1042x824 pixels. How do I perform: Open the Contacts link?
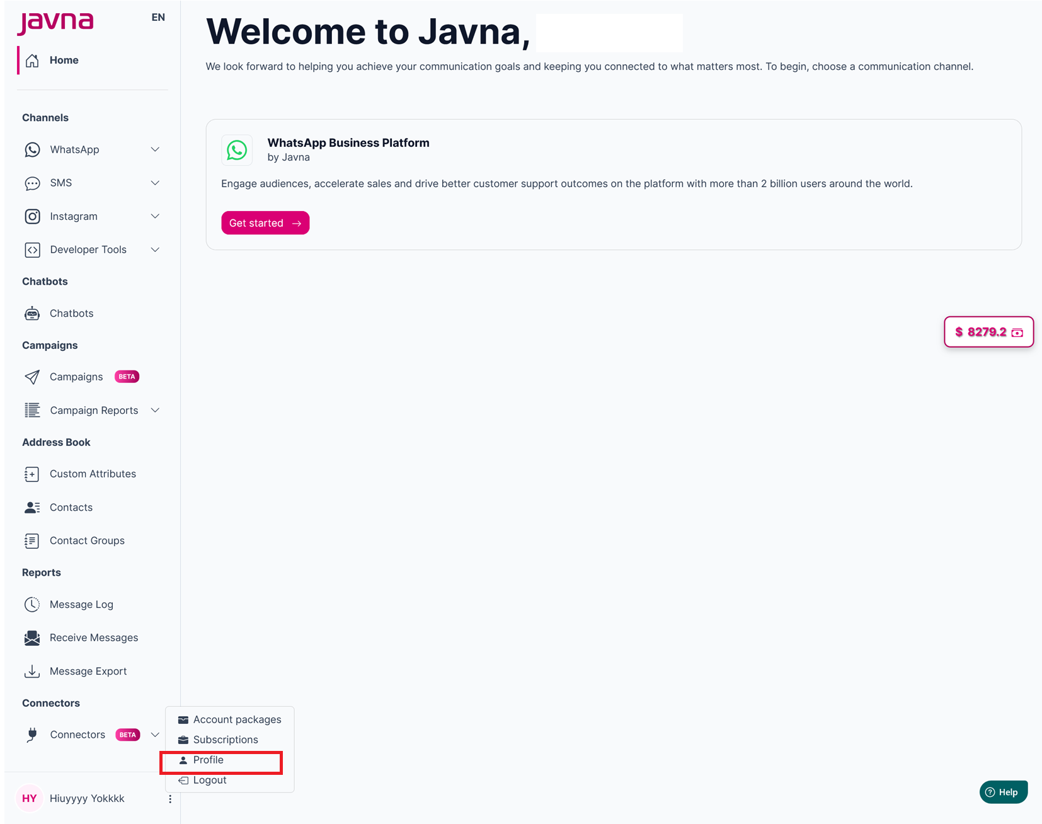pyautogui.click(x=71, y=507)
